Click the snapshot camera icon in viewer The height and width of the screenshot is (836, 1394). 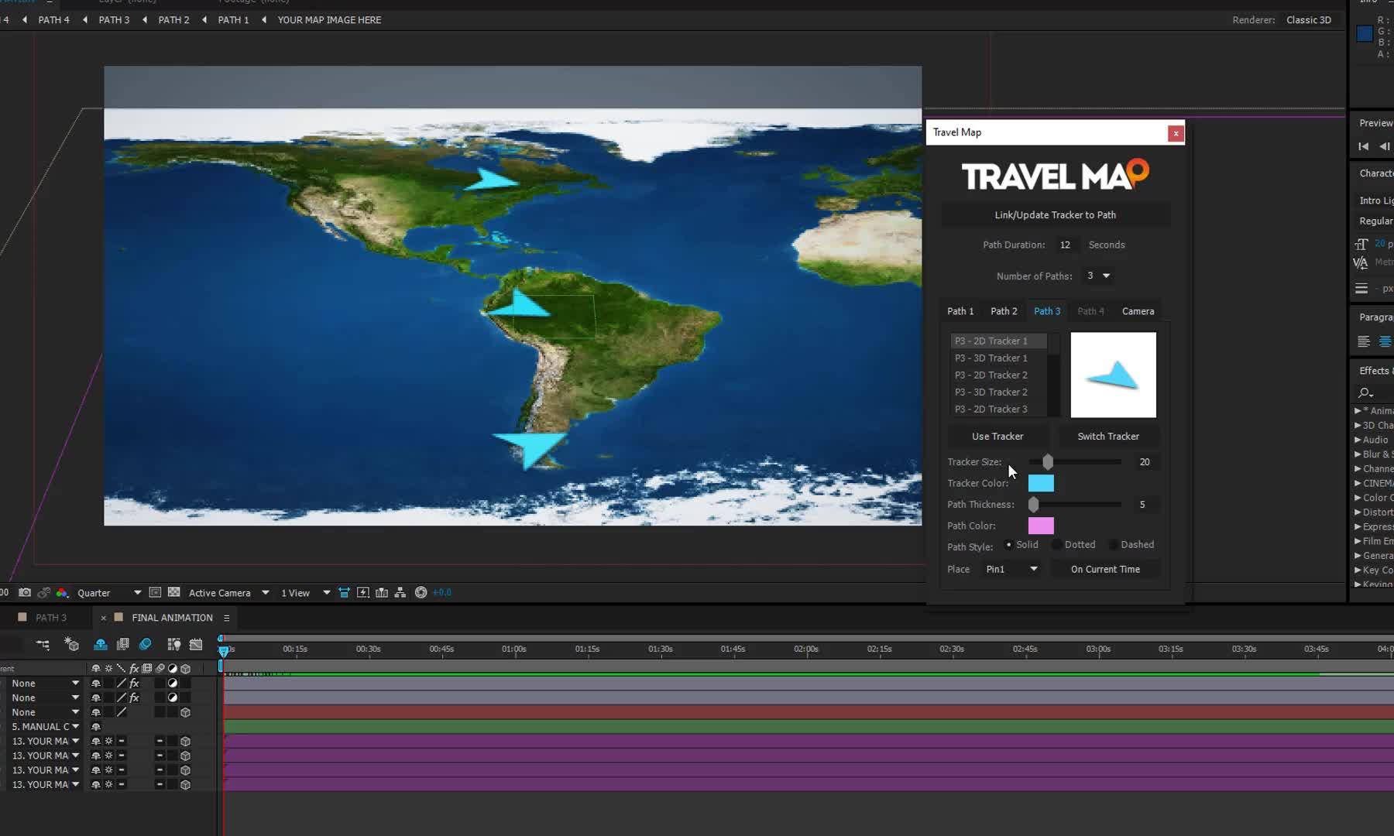25,592
